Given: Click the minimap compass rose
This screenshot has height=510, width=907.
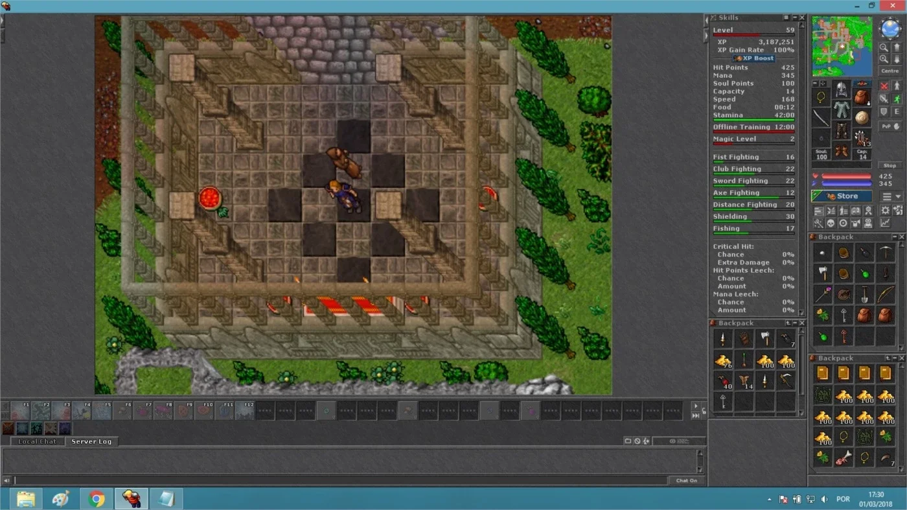Looking at the screenshot, I should tap(890, 27).
